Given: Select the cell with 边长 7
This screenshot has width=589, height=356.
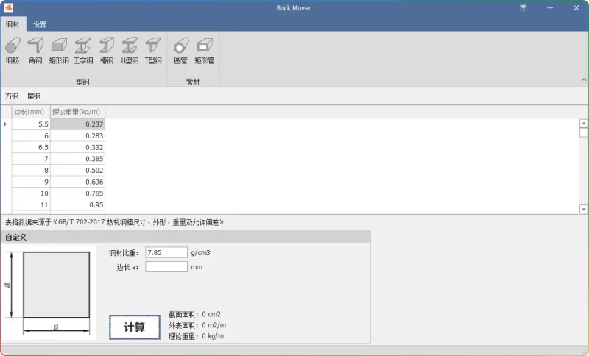Looking at the screenshot, I should coord(31,159).
